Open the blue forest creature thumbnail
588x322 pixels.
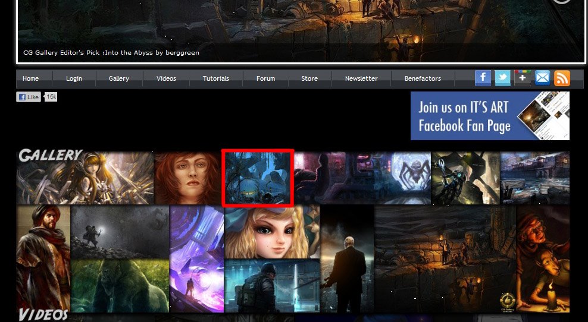coord(258,178)
